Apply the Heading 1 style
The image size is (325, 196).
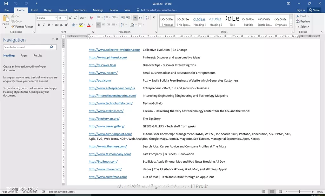click(199, 21)
